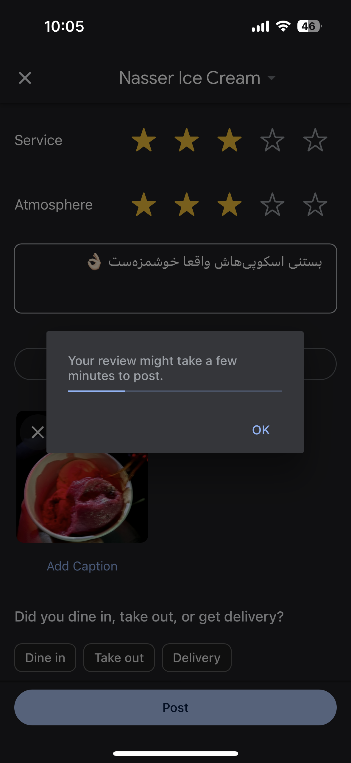
Task: Set Atmosphere rating to two stars
Action: pyautogui.click(x=187, y=204)
